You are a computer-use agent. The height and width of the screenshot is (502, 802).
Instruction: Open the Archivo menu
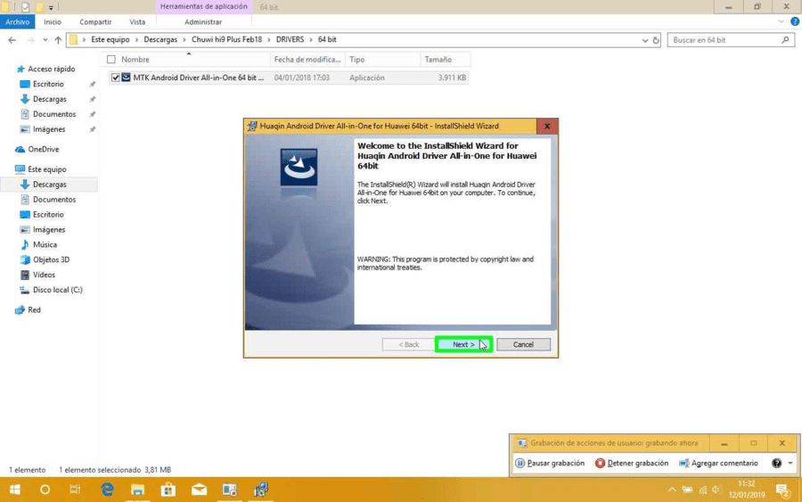coord(18,22)
